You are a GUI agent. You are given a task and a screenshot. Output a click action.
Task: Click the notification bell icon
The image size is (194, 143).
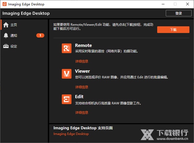6,35
